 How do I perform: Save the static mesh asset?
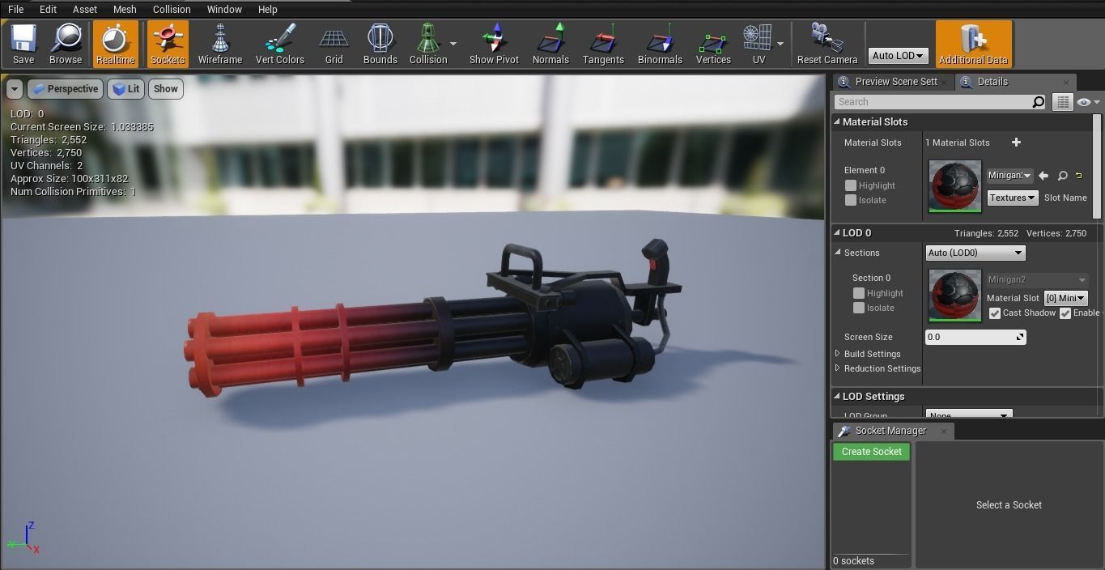pos(23,44)
